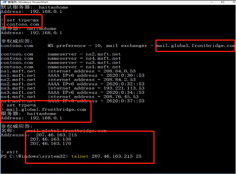Click the 'nameserver = ns2.msft.net' entry
This screenshot has height=174, width=236.
[84, 54]
